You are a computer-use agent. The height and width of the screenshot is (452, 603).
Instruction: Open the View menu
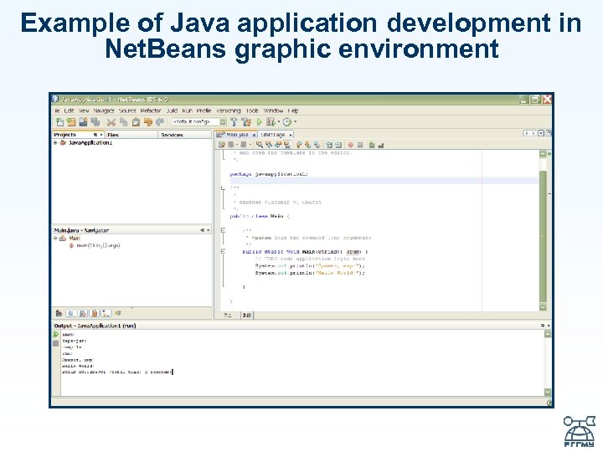84,110
